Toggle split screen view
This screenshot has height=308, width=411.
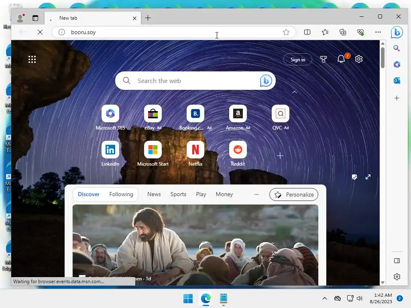307,32
